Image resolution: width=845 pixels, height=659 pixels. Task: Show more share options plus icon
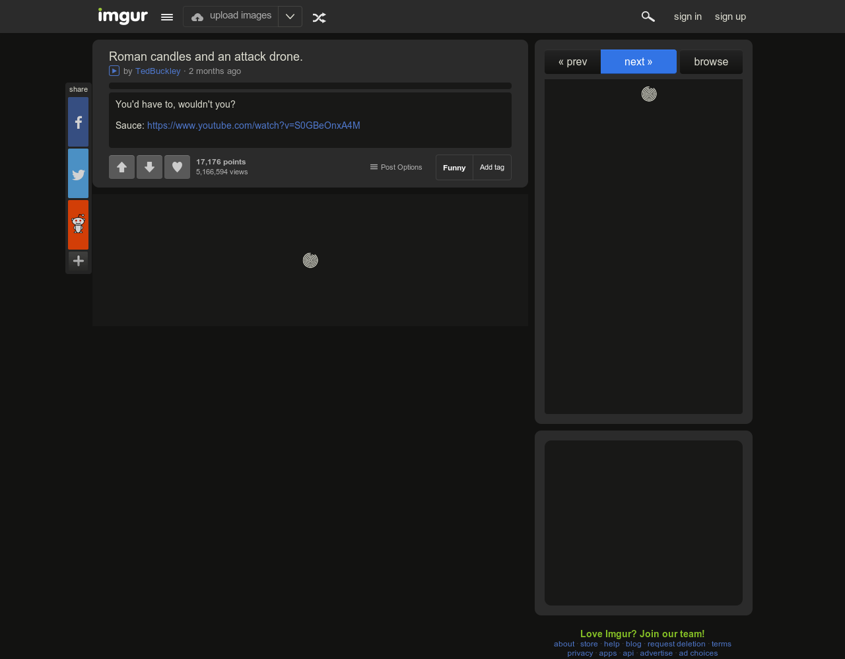[x=78, y=261]
